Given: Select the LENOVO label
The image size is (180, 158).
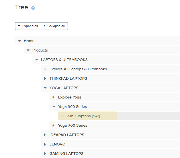Looking at the screenshot, I should pos(57,144).
